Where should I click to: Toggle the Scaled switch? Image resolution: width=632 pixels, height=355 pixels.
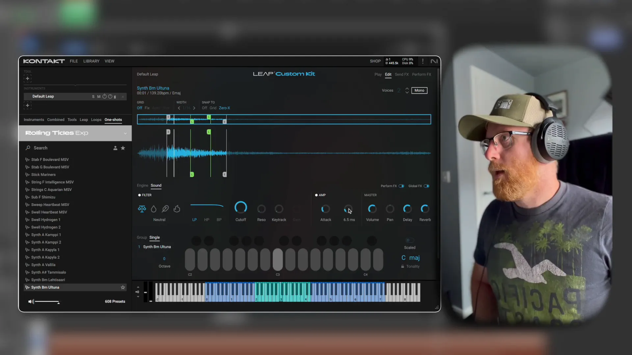[410, 241]
